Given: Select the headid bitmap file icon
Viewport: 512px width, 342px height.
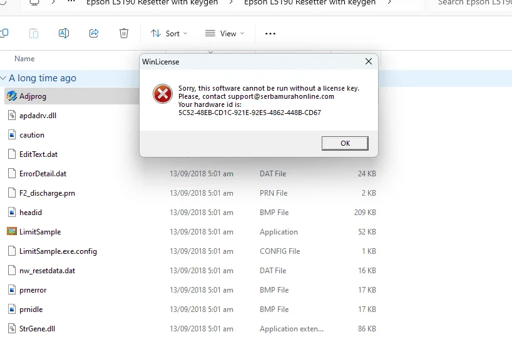Looking at the screenshot, I should 12,212.
